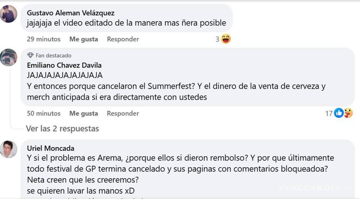The width and height of the screenshot is (360, 202).
Task: Toggle Me gusta on Emiliano's comment
Action: [x=84, y=113]
